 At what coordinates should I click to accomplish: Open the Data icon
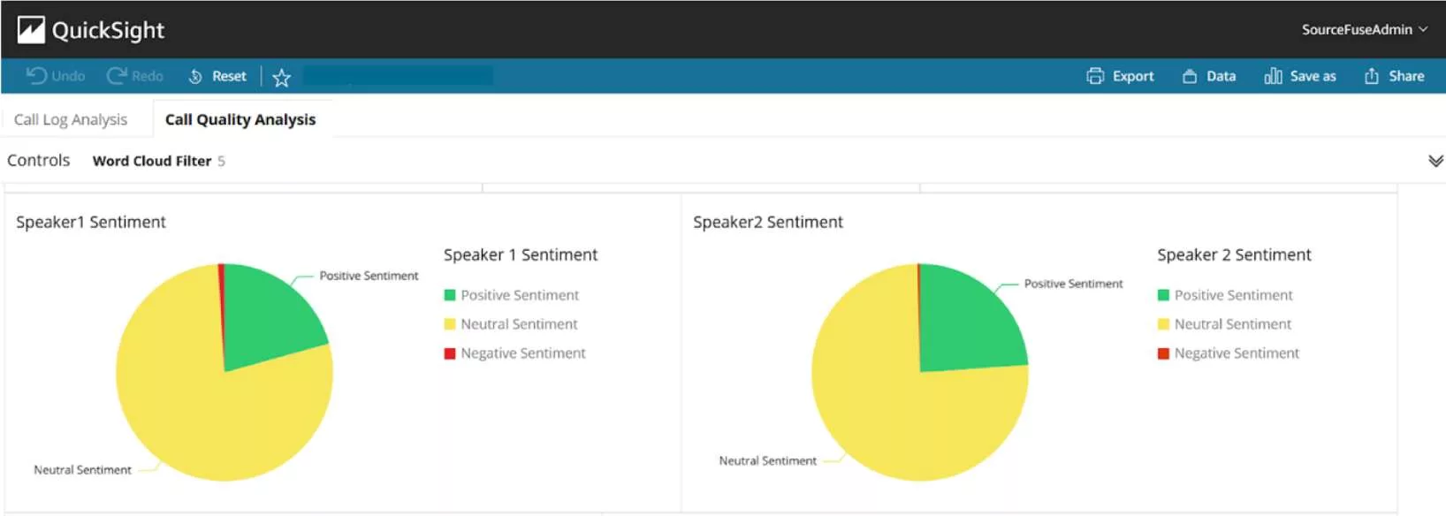point(1190,77)
